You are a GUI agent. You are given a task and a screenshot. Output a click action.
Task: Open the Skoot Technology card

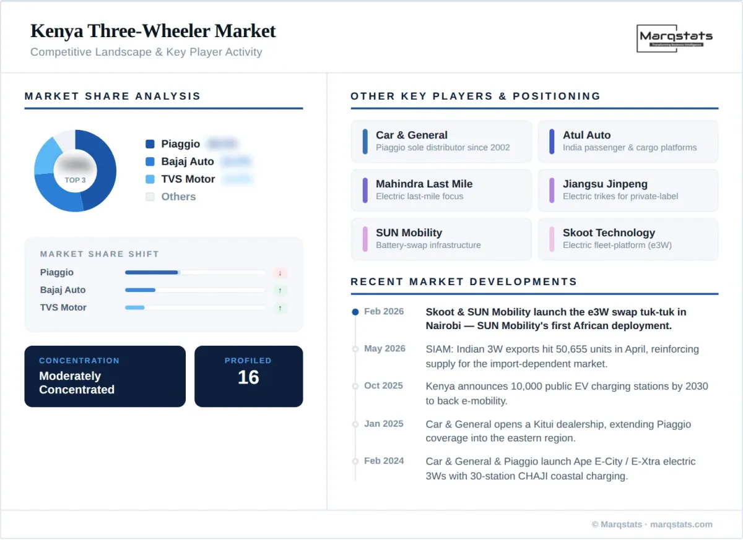pyautogui.click(x=628, y=239)
